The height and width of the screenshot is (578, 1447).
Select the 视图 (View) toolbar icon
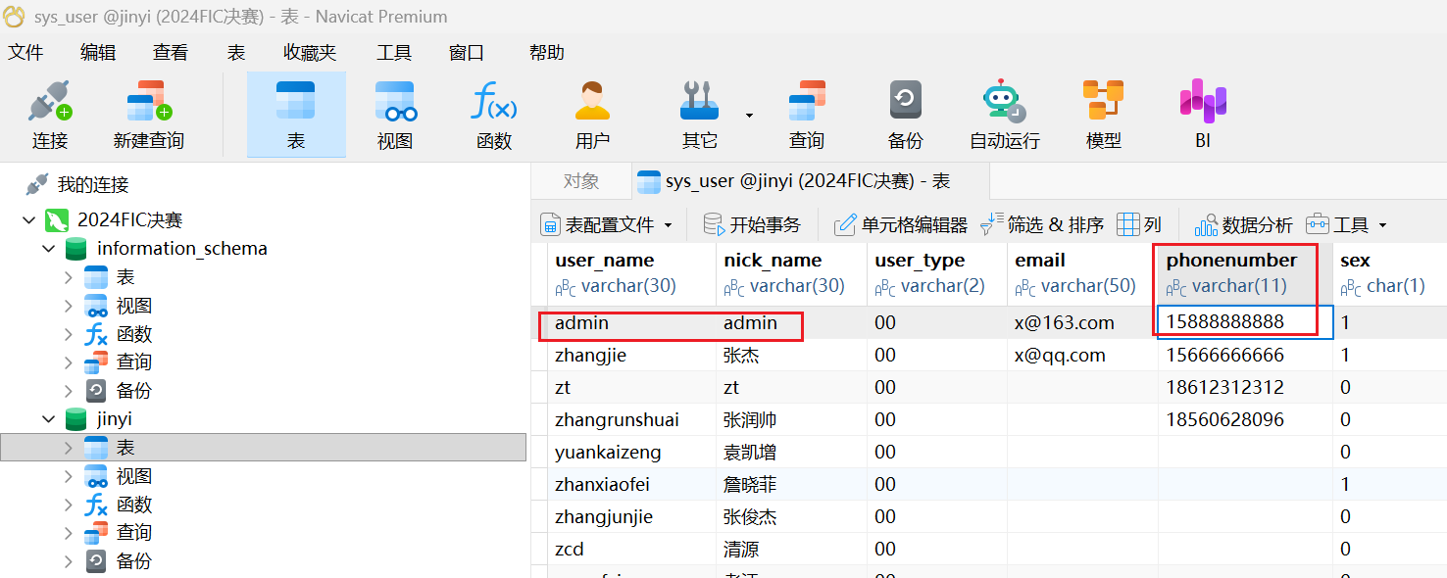click(395, 115)
